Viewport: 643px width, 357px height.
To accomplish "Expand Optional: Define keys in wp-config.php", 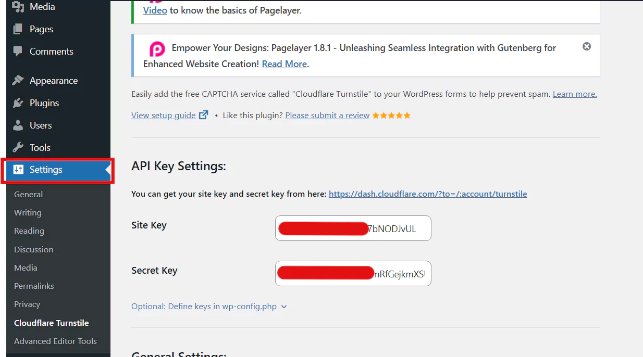I will (x=209, y=307).
